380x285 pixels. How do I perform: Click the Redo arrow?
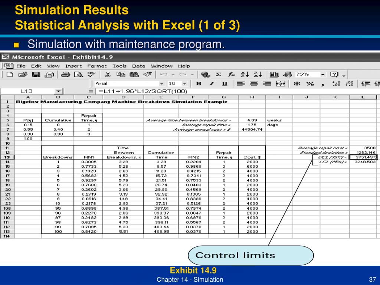(183, 74)
